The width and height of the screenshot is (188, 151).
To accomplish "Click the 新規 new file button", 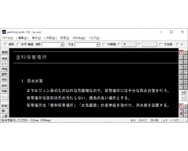I will pos(5,106).
